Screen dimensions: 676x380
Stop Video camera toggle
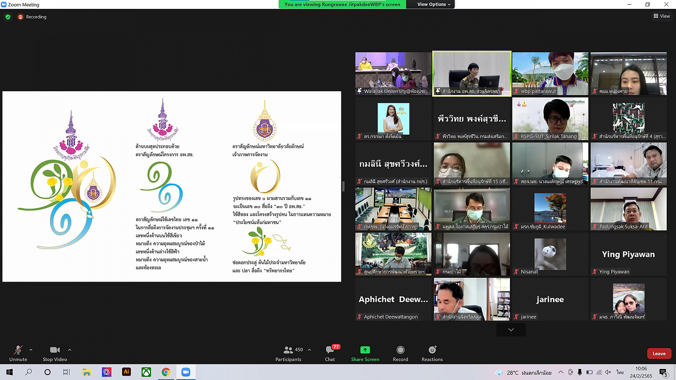pos(55,350)
